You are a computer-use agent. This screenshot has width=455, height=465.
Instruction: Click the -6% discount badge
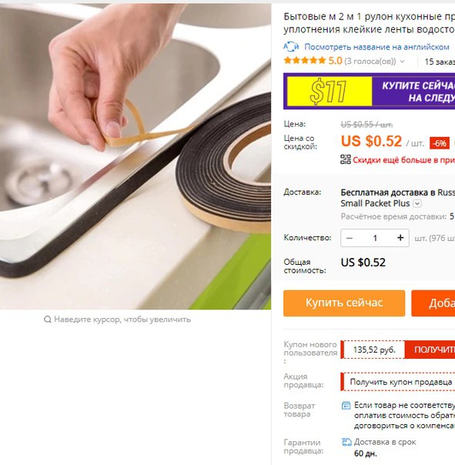click(x=440, y=143)
